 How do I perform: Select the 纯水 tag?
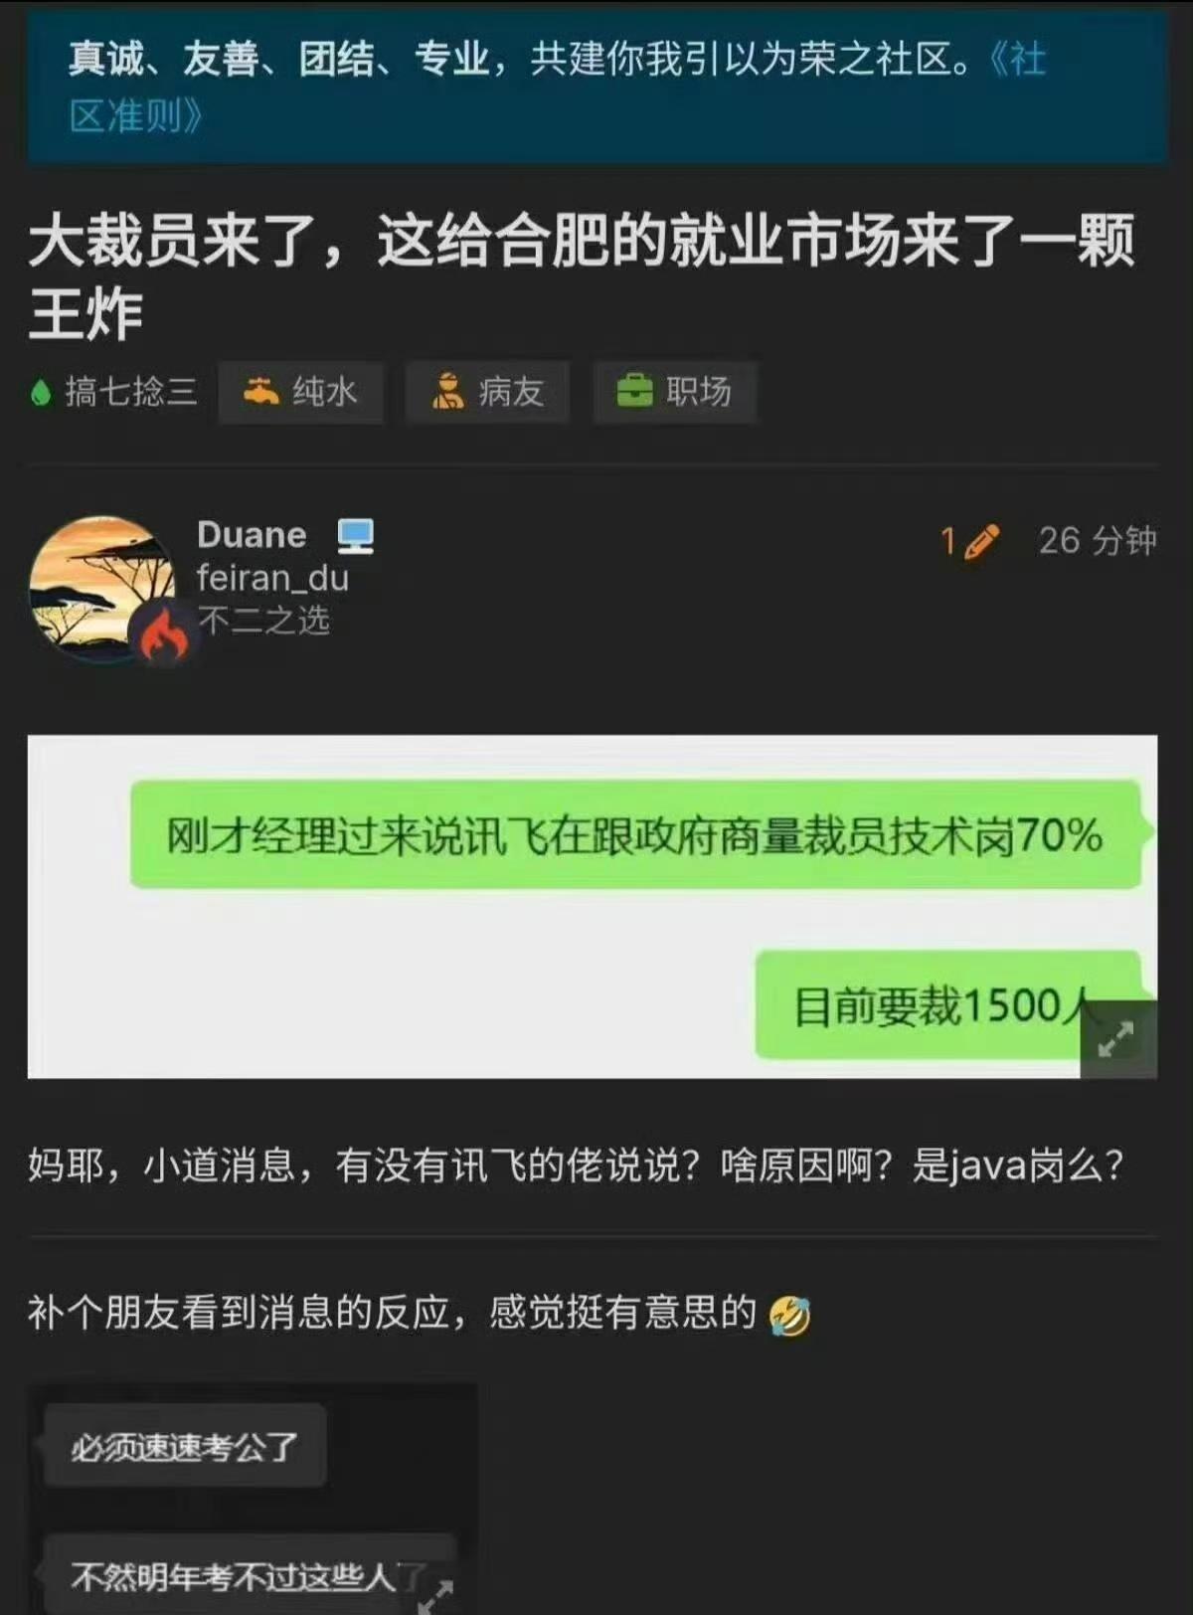tap(300, 392)
